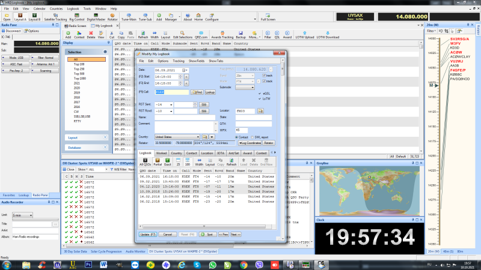
Task: Select the SWL report radio button
Action: [x=252, y=137]
